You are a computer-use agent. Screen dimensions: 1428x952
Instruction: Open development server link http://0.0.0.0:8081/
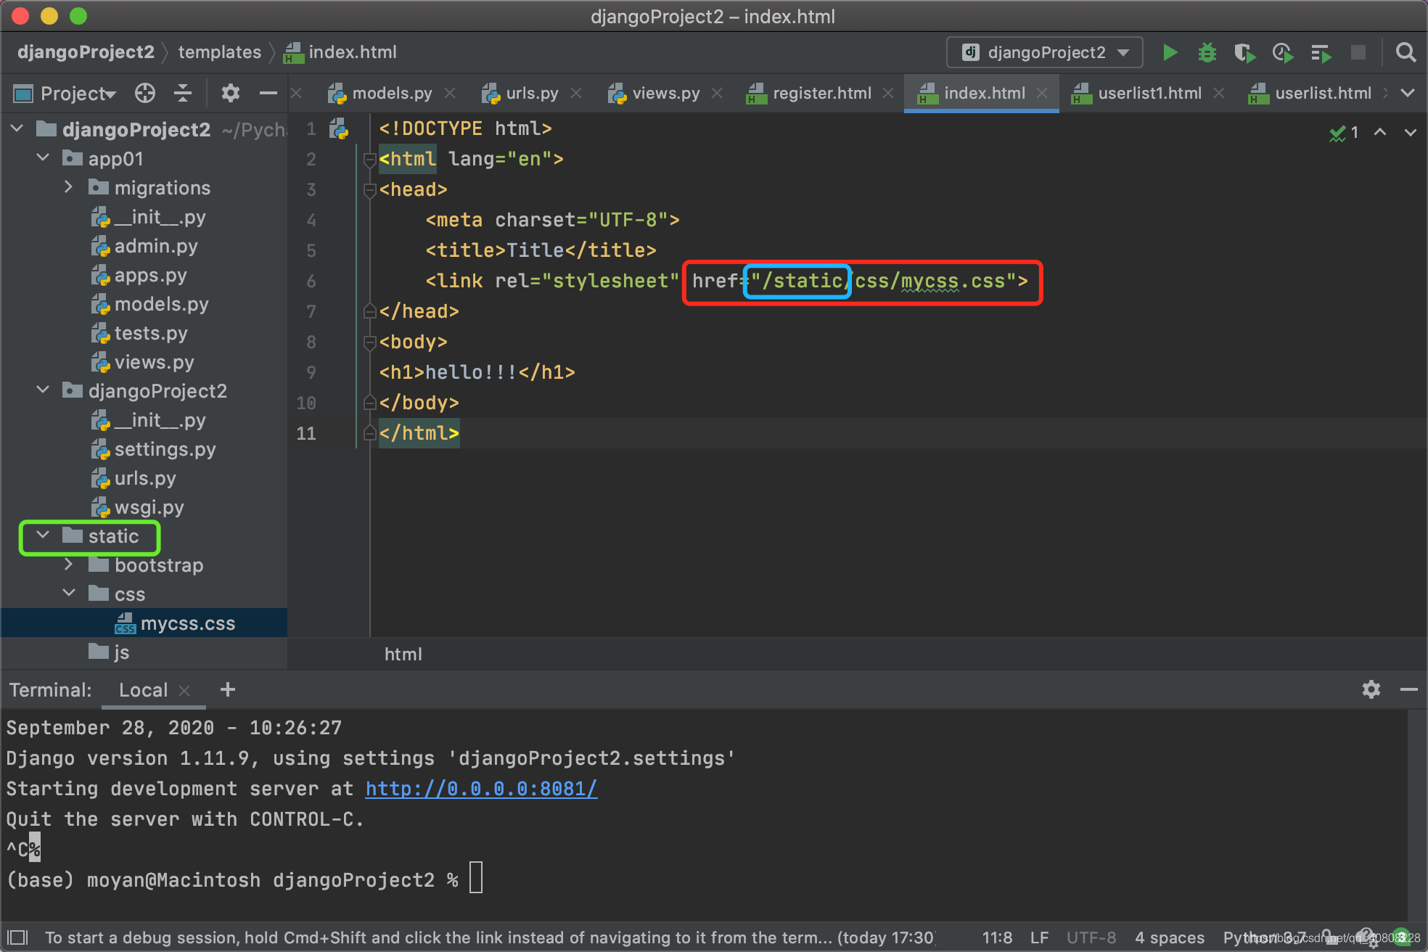click(x=481, y=789)
